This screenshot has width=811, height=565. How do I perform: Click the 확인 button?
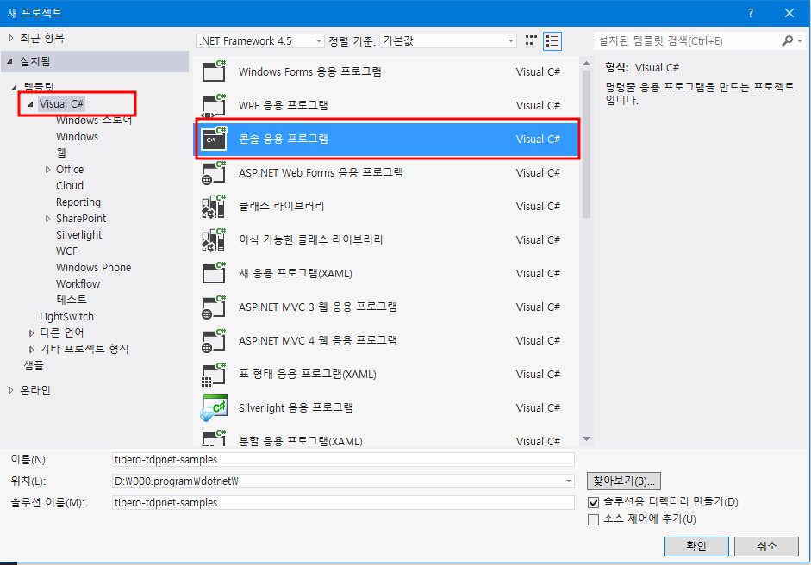pos(696,546)
